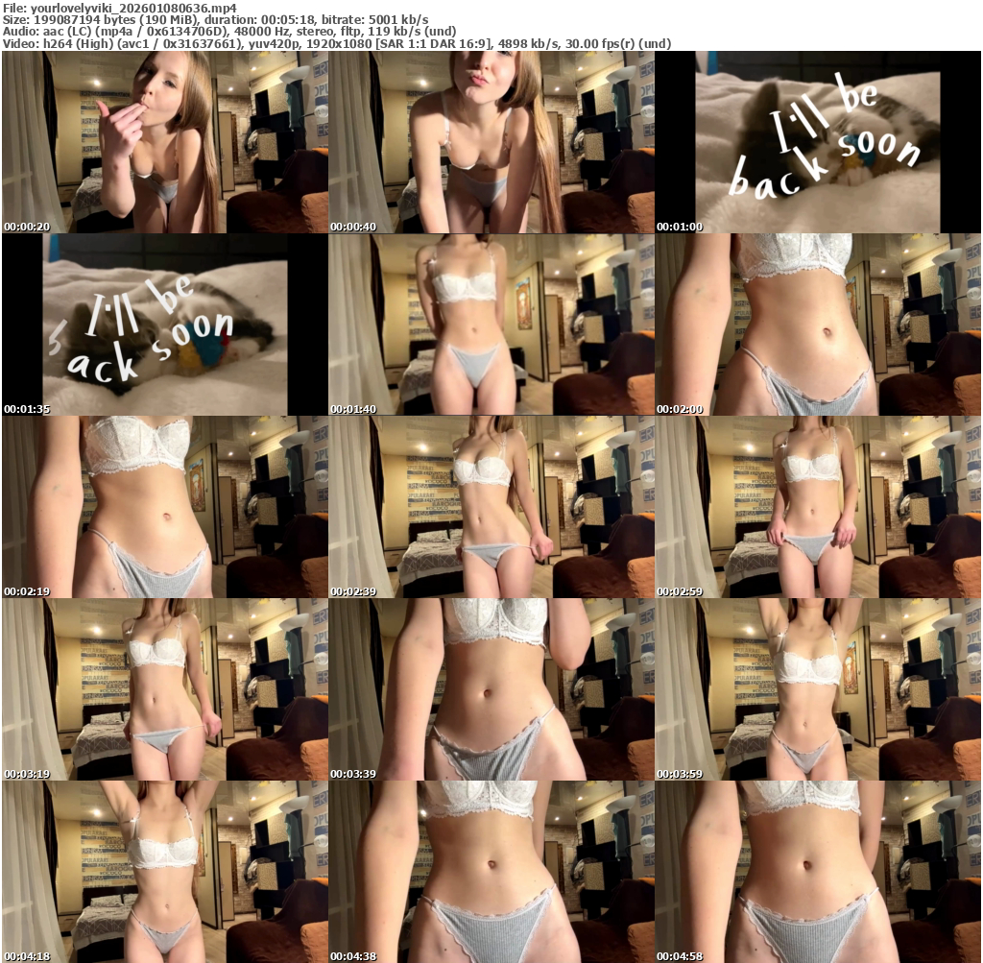Click the 00:02:39 timestamp label
This screenshot has height=963, width=983.
[353, 591]
